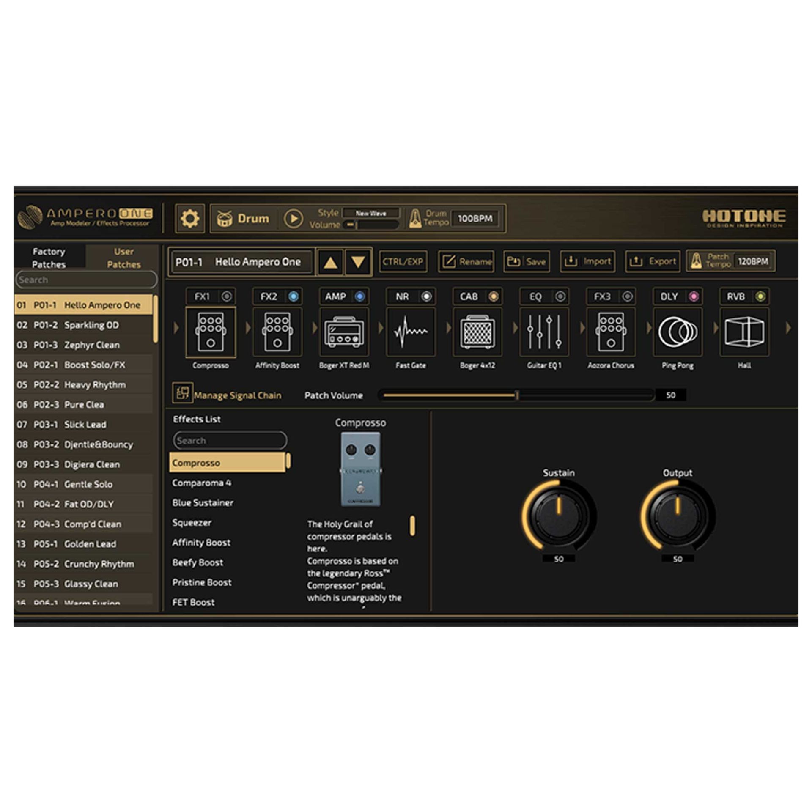This screenshot has height=812, width=812.
Task: Open the P01-1 Hello Ampero One patch selector
Action: [241, 262]
